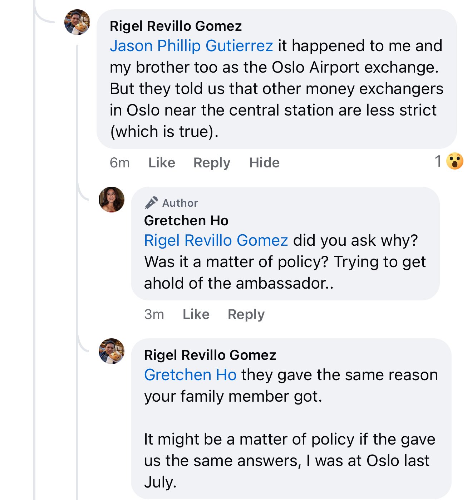View the reaction count of 1
Screen dimensions: 472x500
438,161
